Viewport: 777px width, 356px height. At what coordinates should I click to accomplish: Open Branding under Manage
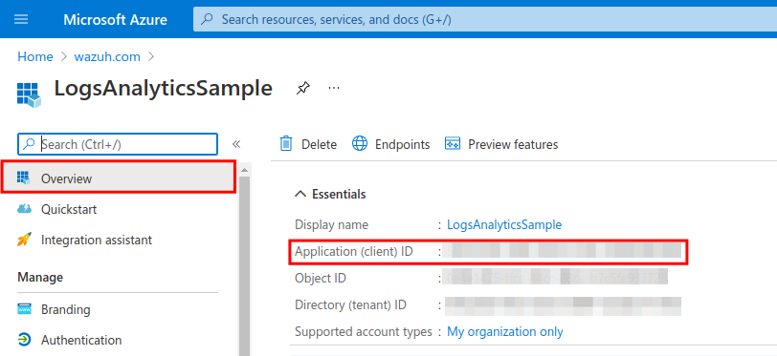[65, 310]
